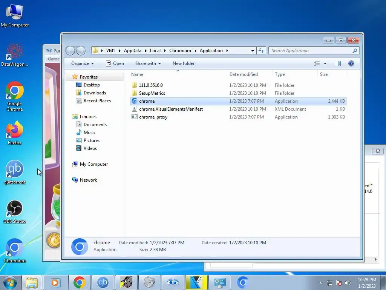Click the system tray volume icon
This screenshot has height=290, width=386.
(348, 283)
